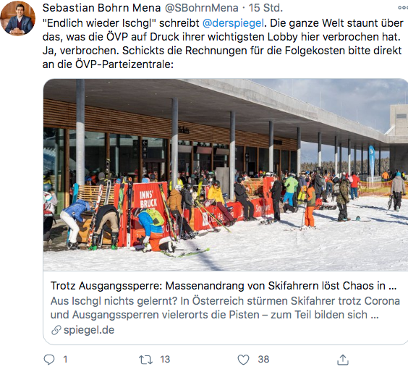The image size is (408, 372).
Task: Like the tweet with heart icon
Action: click(x=243, y=360)
